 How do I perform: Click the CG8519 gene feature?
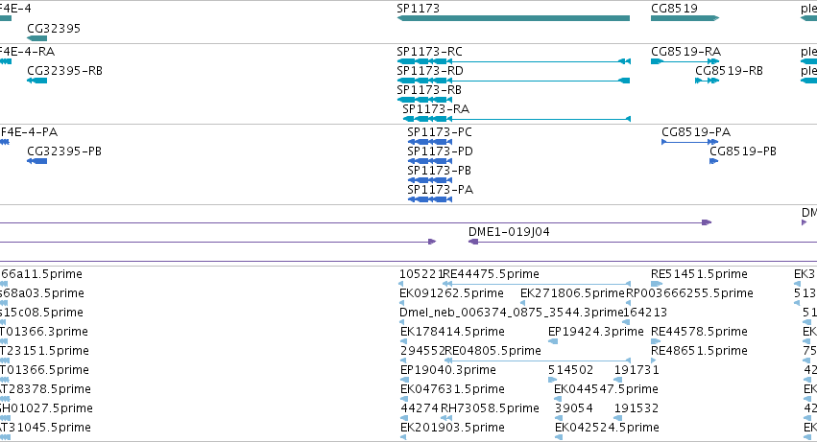pos(685,18)
